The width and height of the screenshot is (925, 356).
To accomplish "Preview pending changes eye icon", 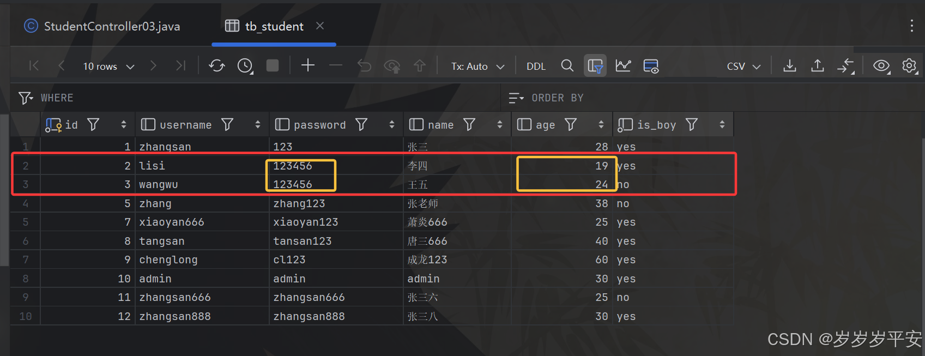I will [x=392, y=66].
